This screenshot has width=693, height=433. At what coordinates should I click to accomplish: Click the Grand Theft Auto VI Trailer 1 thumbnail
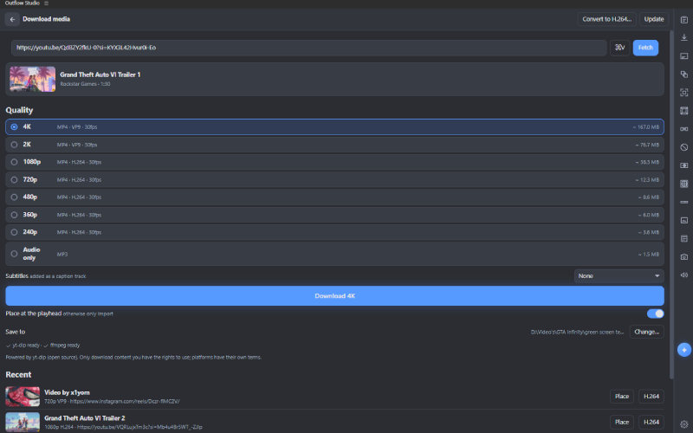[32, 79]
